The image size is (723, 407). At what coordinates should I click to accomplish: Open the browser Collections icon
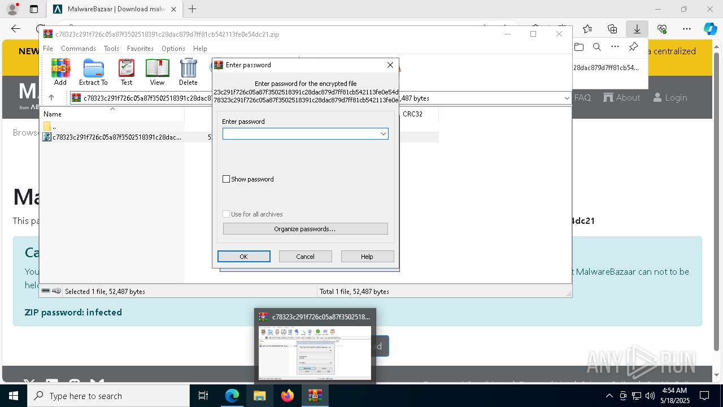pyautogui.click(x=612, y=29)
